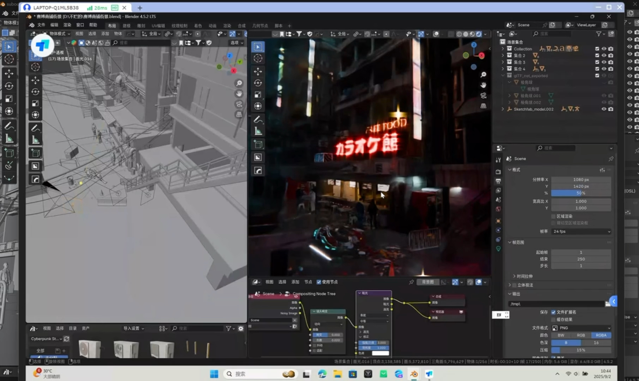Screen dimensions: 639x381
Task: Expand the 集合 4 collection in outliner
Action: click(x=503, y=69)
